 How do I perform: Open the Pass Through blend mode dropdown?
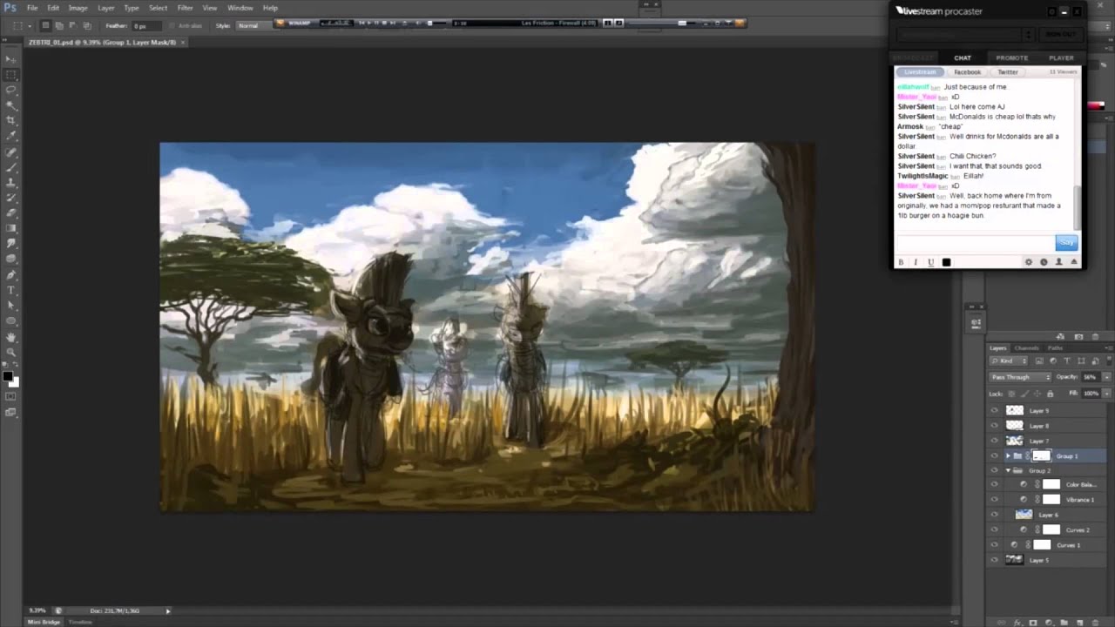(1020, 377)
